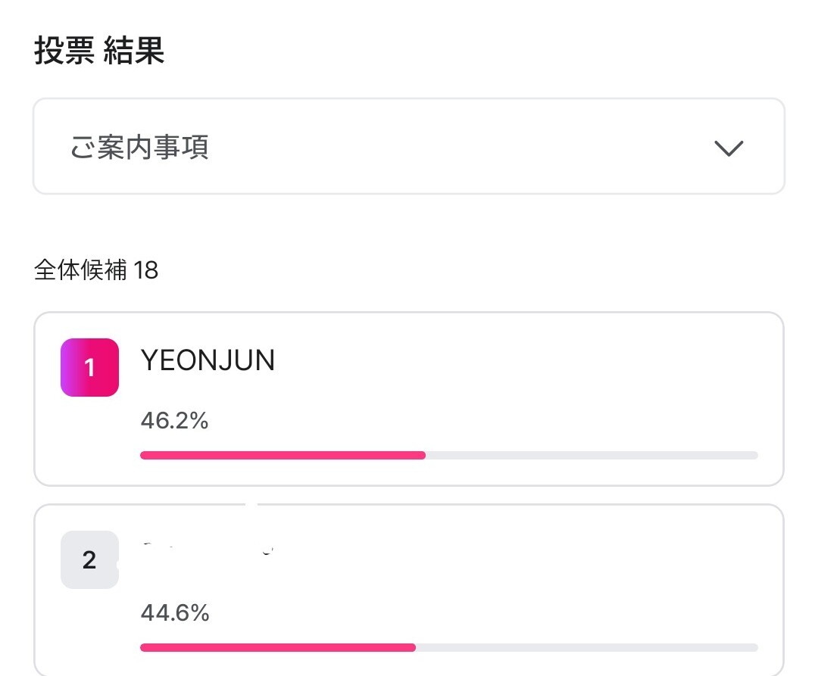The height and width of the screenshot is (676, 818).
Task: Select the YEONJUN candidate name
Action: [x=208, y=361]
